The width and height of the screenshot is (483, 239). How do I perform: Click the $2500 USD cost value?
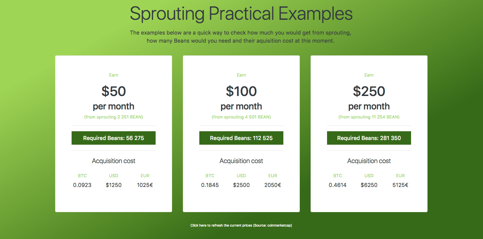241,185
